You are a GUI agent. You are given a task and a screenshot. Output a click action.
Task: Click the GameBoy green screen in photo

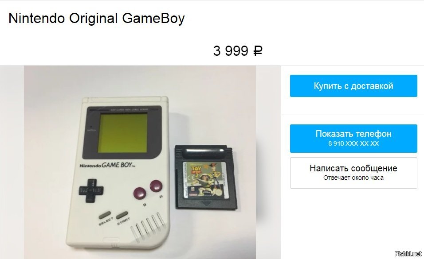122,132
